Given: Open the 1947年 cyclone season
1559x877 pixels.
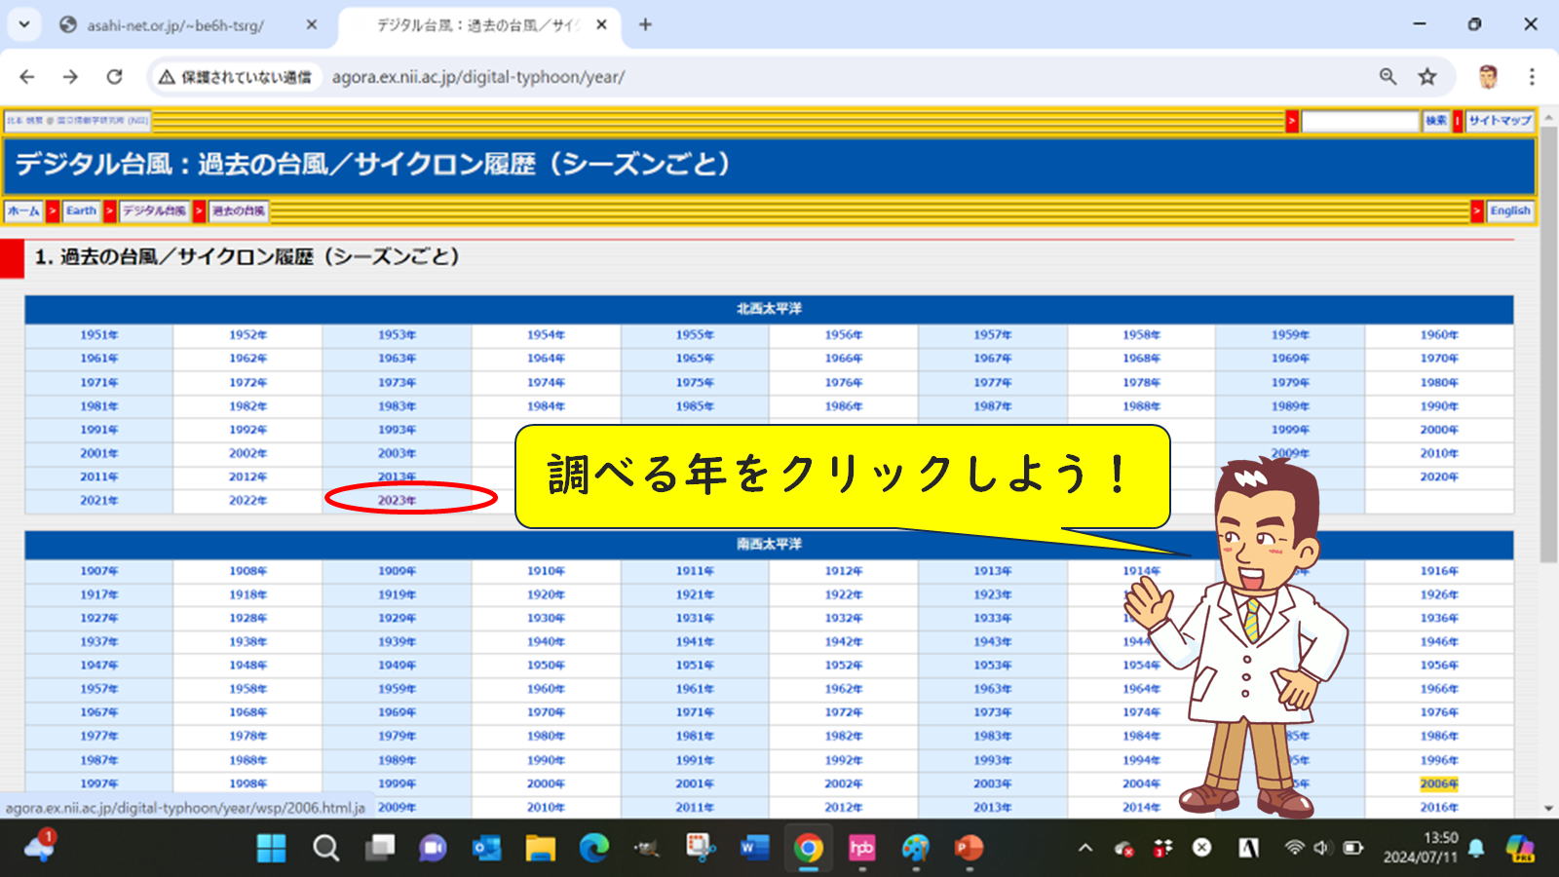Looking at the screenshot, I should pos(98,666).
